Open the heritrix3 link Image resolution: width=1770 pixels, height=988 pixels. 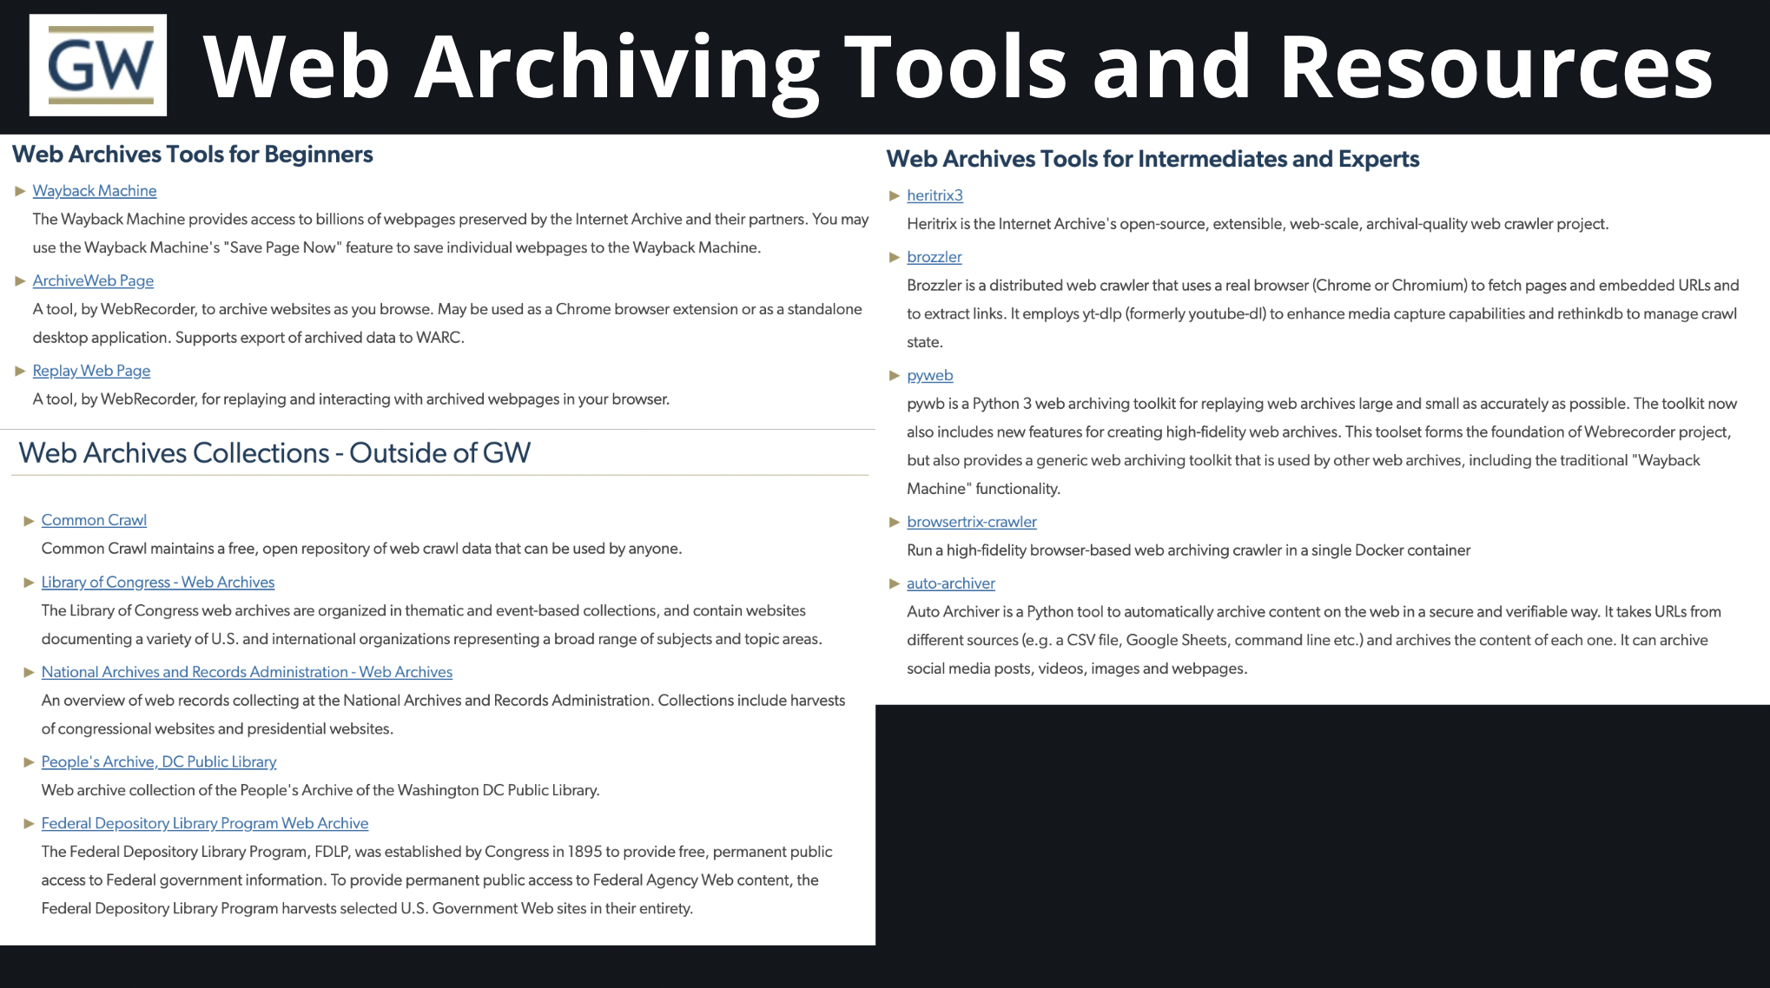click(935, 195)
